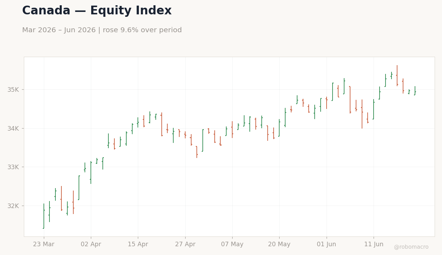The width and height of the screenshot is (442, 255).
Task: Click the last green bar on the right
Action: tap(415, 91)
